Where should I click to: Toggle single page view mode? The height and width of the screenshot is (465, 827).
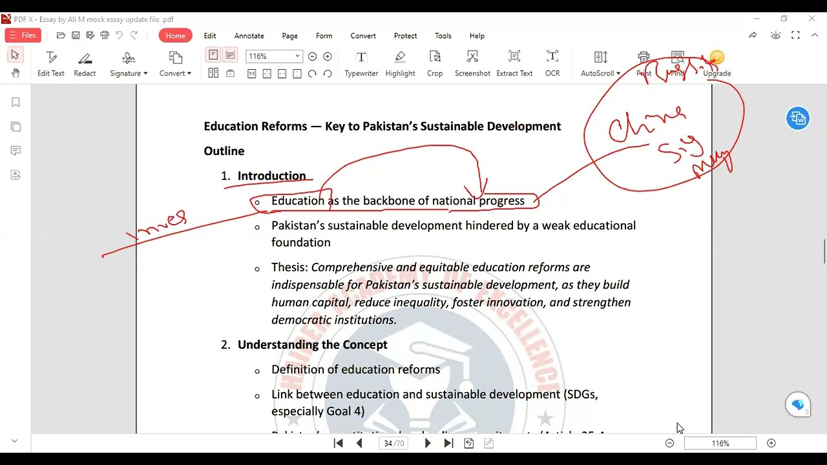[x=213, y=56]
